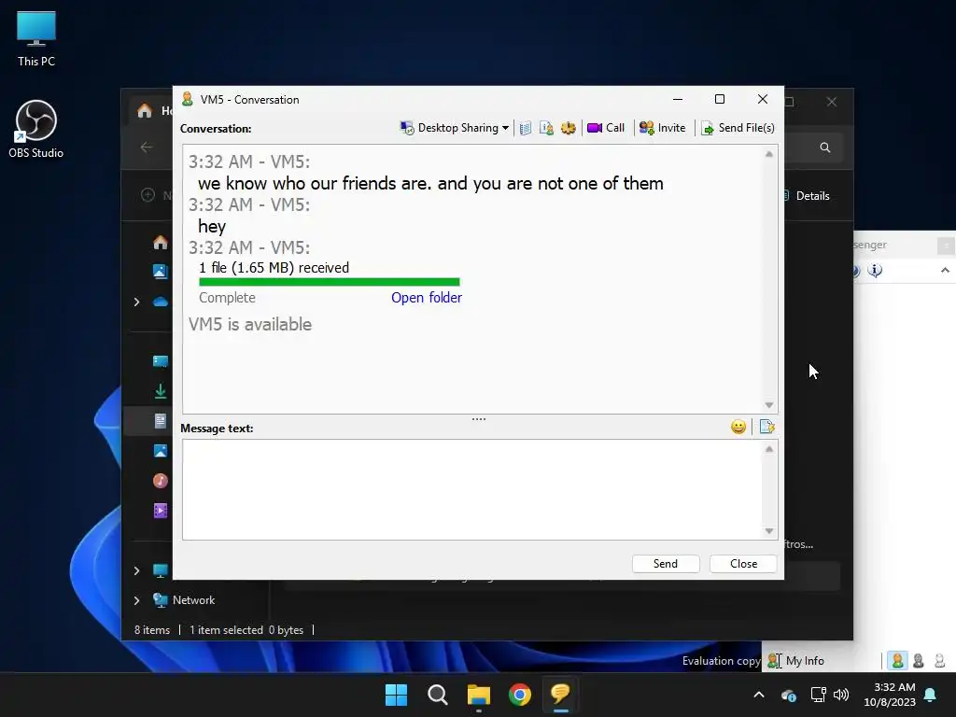Click the gear settings icon in conversation toolbar
The height and width of the screenshot is (717, 956).
click(569, 128)
